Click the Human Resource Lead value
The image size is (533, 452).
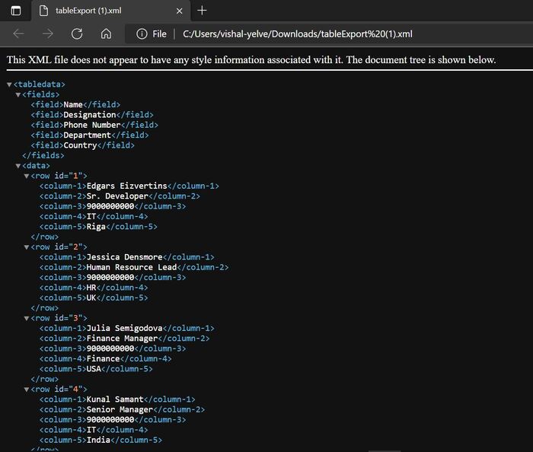[x=132, y=267]
